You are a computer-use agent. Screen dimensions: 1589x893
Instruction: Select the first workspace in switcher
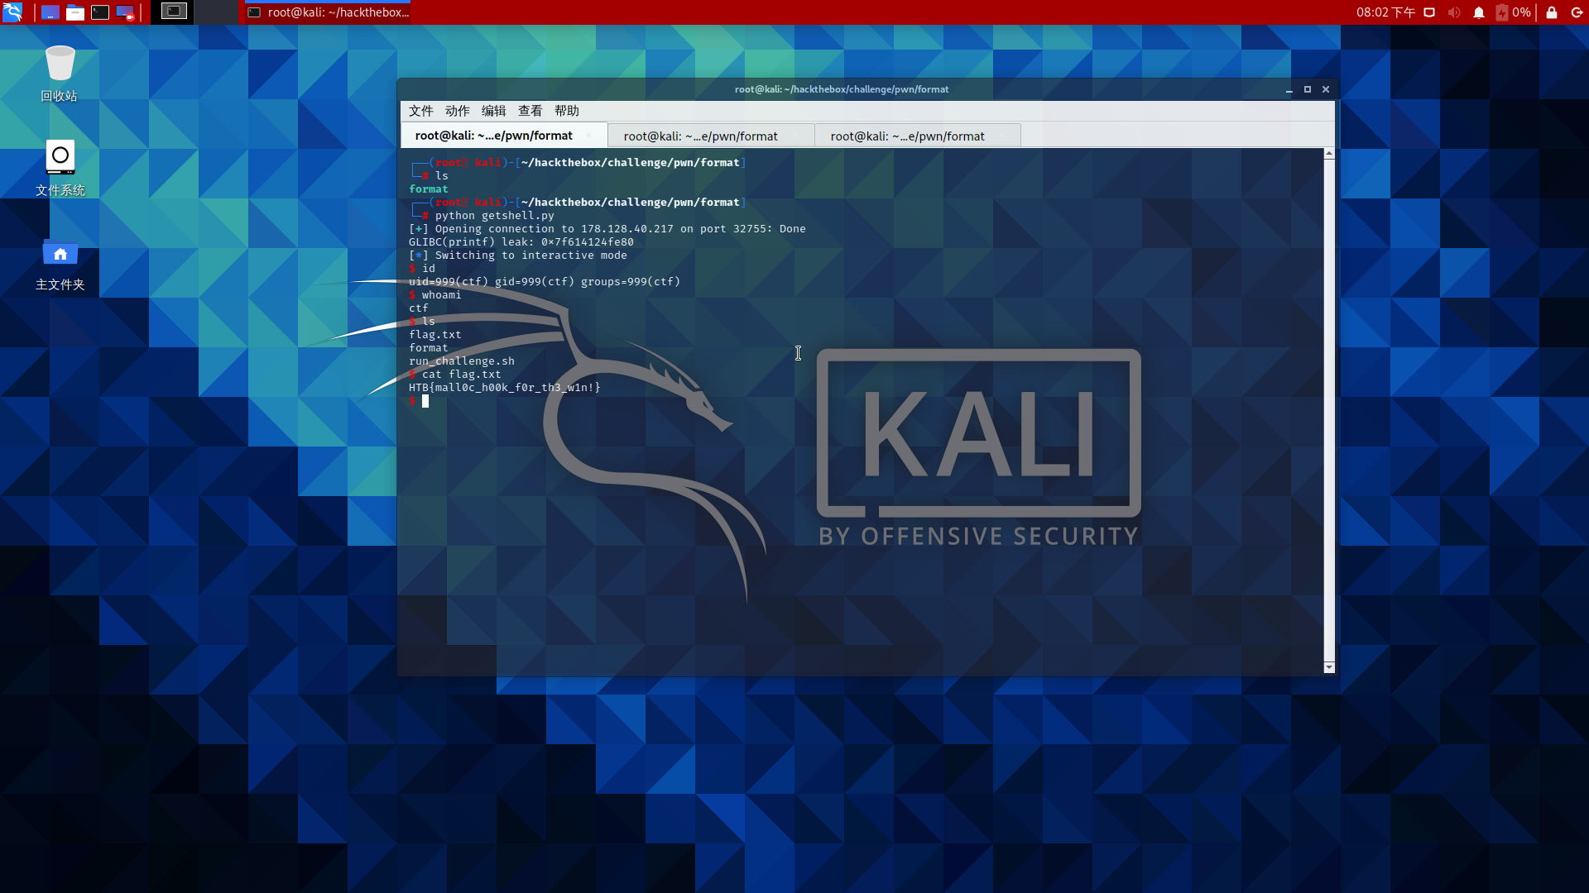[x=174, y=12]
